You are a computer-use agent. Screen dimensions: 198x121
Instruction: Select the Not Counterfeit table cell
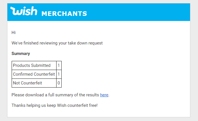click(x=34, y=83)
